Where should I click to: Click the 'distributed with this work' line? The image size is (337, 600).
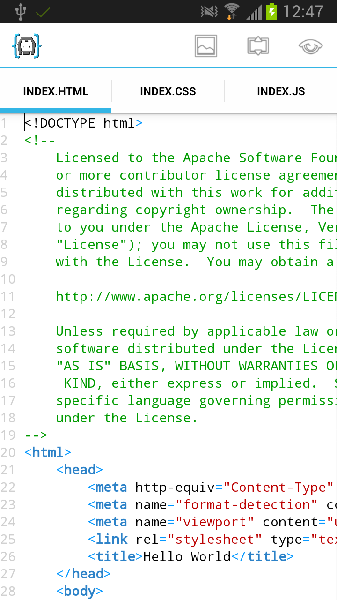pyautogui.click(x=196, y=193)
